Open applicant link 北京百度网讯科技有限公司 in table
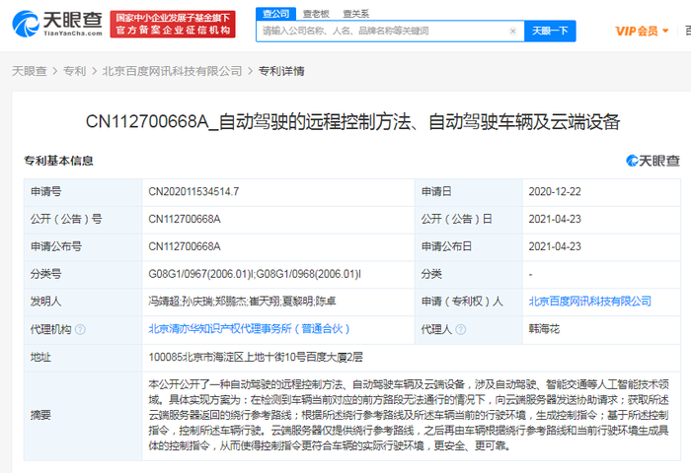This screenshot has width=691, height=473. tap(590, 302)
